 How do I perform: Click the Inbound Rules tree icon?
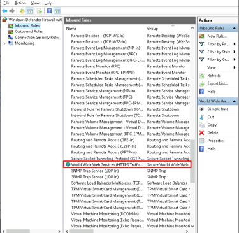(11, 25)
